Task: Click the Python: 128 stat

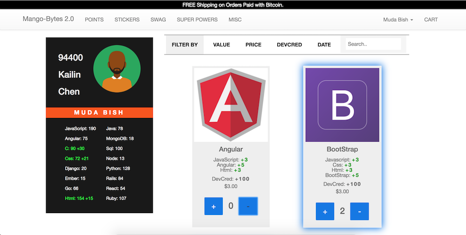Action: click(x=118, y=168)
